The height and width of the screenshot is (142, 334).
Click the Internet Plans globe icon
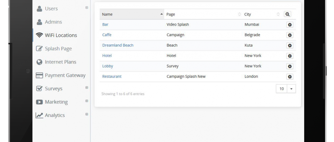point(39,62)
